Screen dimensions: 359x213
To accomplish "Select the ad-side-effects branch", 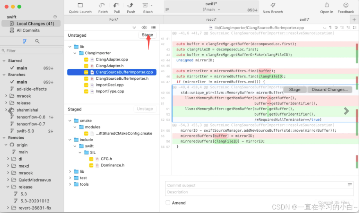I will [x=32, y=89].
